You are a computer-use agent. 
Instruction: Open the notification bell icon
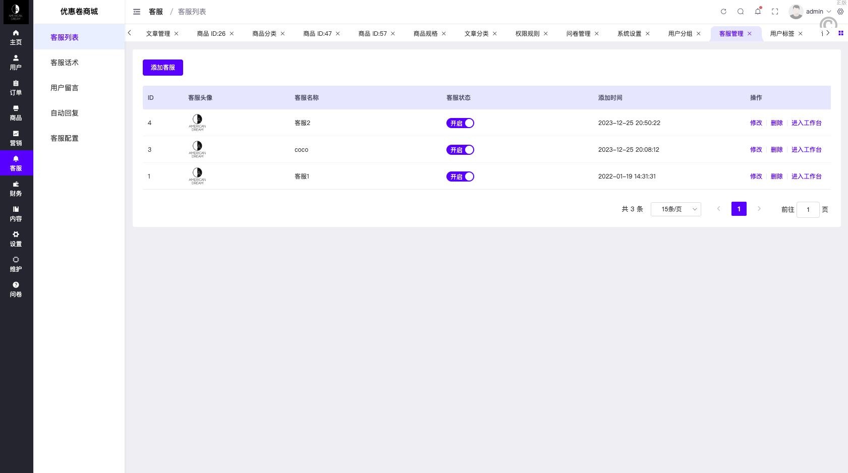click(x=758, y=12)
